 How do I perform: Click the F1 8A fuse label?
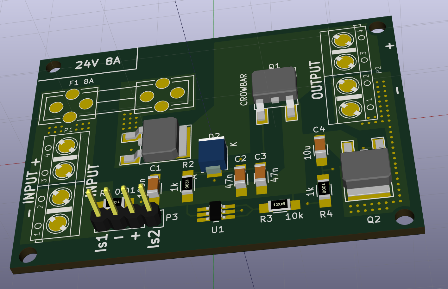[x=81, y=82]
